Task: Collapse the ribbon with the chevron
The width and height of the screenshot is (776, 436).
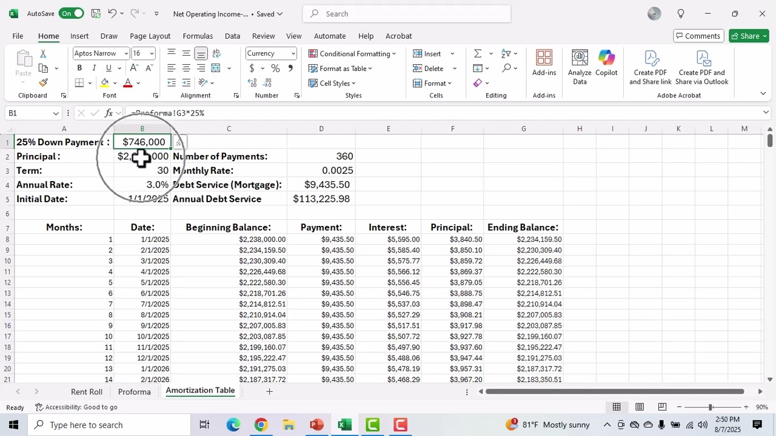Action: tap(763, 93)
